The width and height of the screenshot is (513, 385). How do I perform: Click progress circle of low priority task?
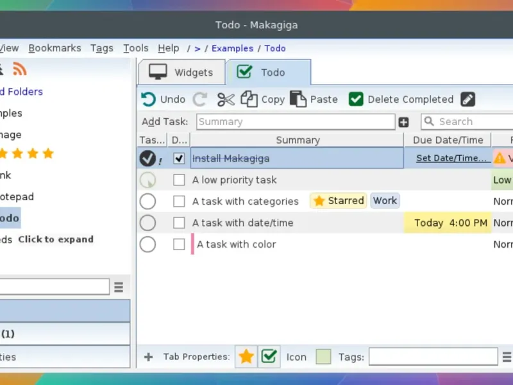coord(147,180)
